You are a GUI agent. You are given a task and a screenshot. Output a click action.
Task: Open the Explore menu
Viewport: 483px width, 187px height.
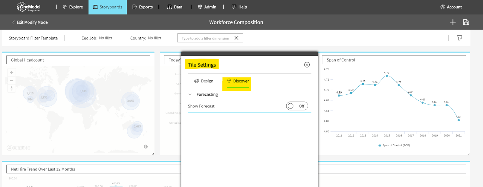73,7
